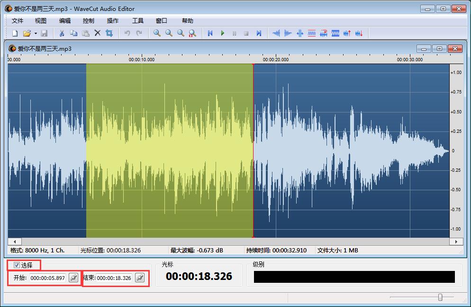This screenshot has height=307, width=471.
Task: Click the first blue waveform effect icon
Action: [x=276, y=33]
